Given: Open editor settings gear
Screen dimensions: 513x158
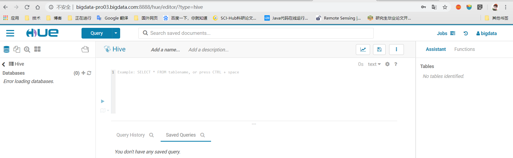Looking at the screenshot, I should (x=387, y=64).
